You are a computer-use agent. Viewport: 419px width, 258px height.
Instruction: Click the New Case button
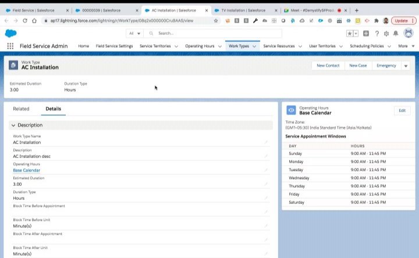(x=358, y=66)
